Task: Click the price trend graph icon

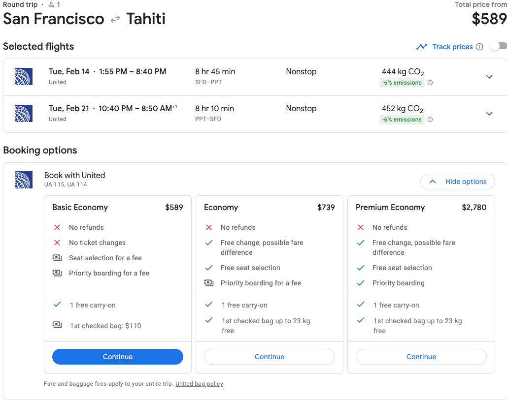Action: pyautogui.click(x=421, y=47)
